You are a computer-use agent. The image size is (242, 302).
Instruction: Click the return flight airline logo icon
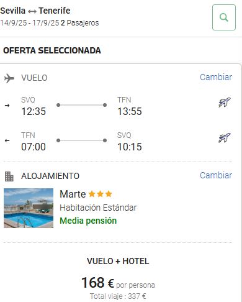click(225, 138)
